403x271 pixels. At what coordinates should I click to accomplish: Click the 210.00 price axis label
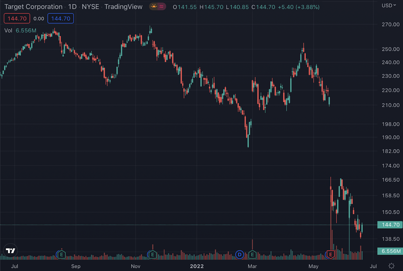391,105
